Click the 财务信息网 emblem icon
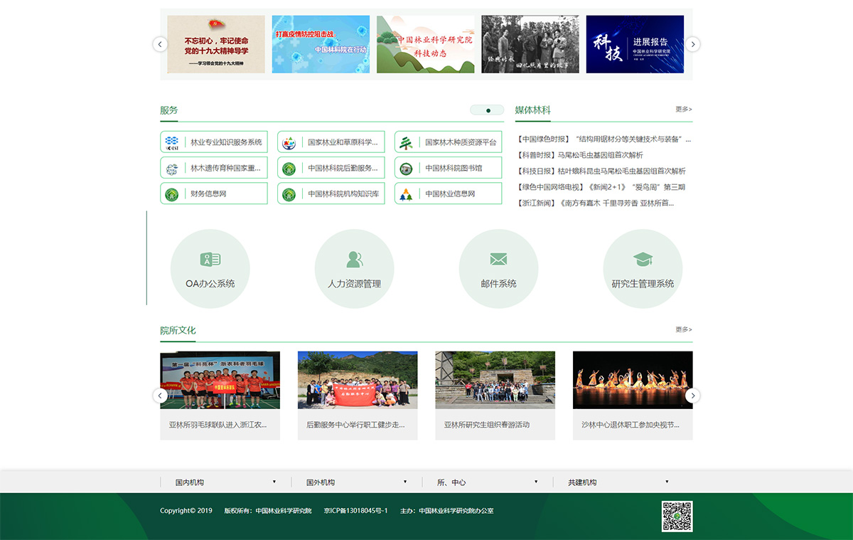This screenshot has width=853, height=540. 171,194
